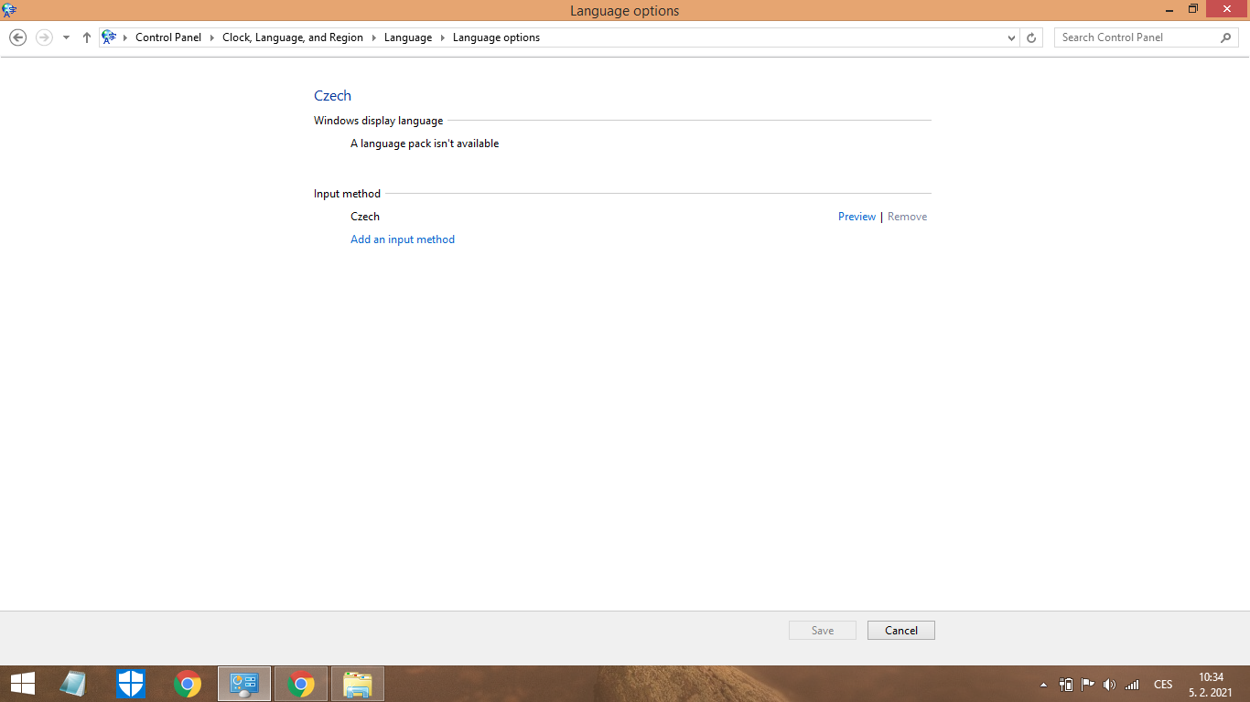Switch input language via CES indicator
Viewport: 1250px width, 702px height.
(1163, 685)
